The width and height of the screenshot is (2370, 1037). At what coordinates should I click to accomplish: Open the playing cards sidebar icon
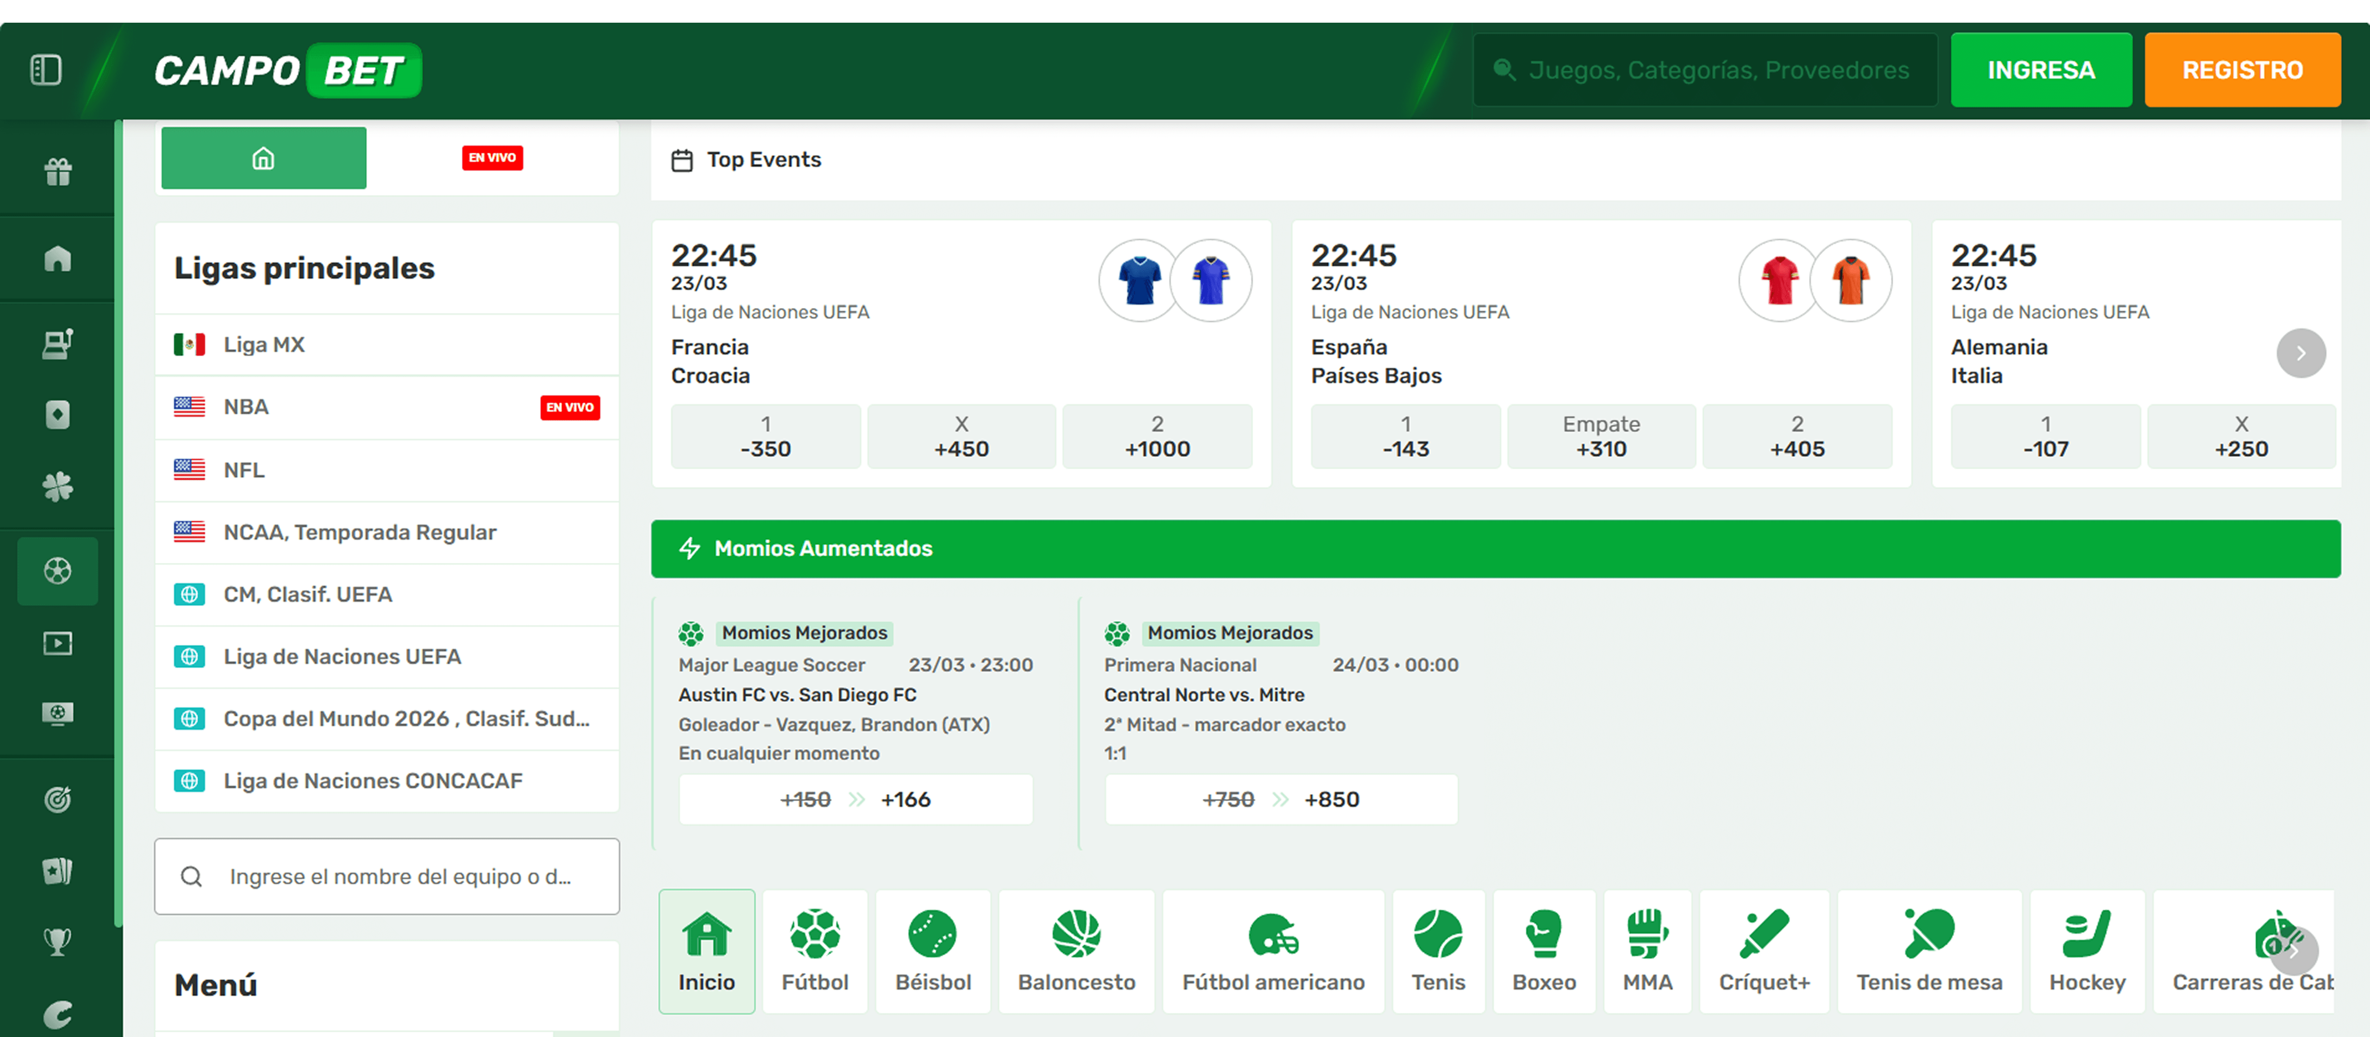[x=58, y=870]
